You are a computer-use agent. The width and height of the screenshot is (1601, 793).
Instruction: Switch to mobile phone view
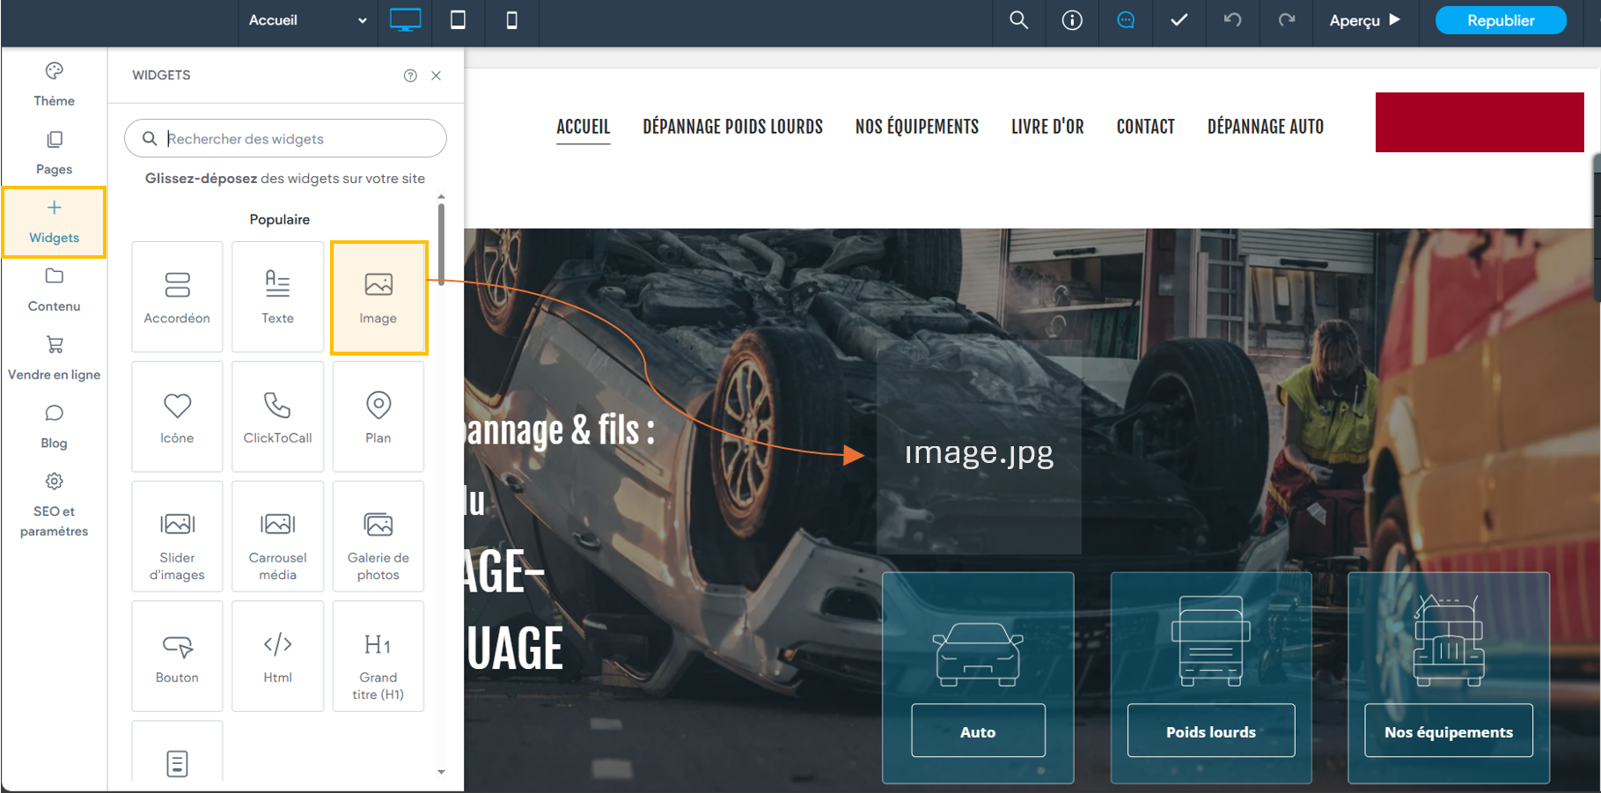[511, 19]
